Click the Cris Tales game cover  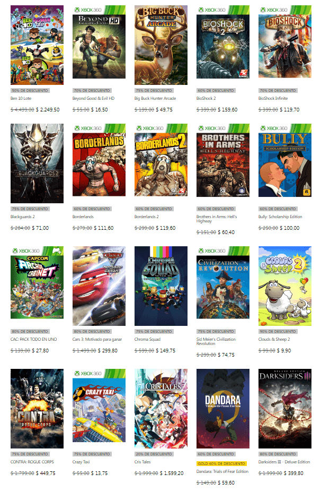[x=161, y=409]
